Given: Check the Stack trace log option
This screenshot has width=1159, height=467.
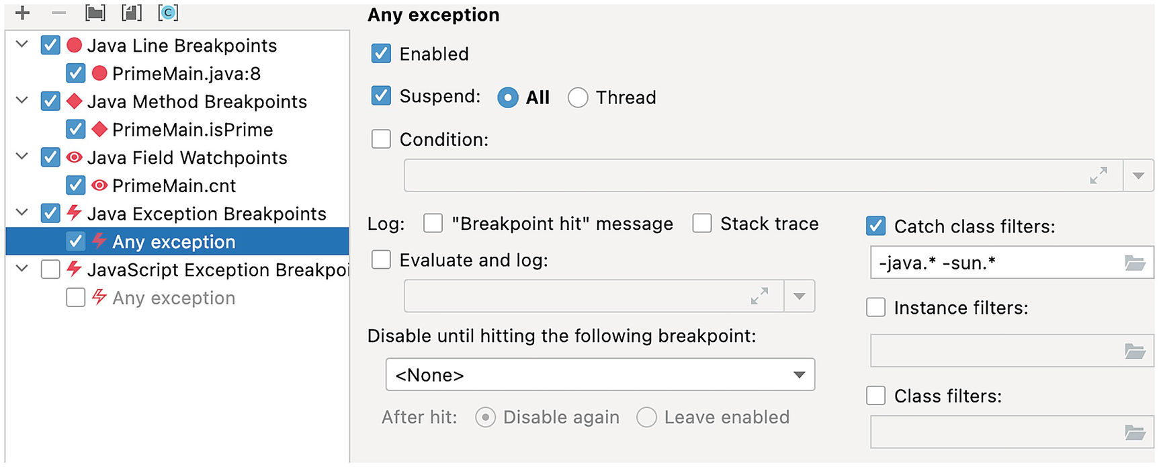Looking at the screenshot, I should point(702,223).
